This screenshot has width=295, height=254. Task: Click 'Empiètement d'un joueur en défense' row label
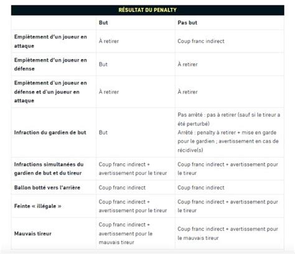coord(50,65)
